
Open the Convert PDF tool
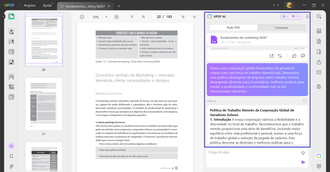(x=319, y=41)
